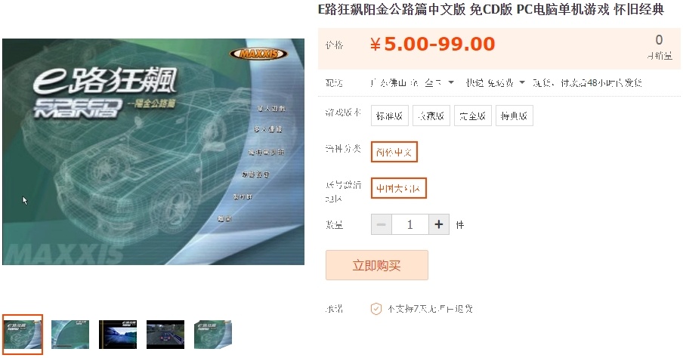Click the 立即购买 buy now button

click(377, 265)
